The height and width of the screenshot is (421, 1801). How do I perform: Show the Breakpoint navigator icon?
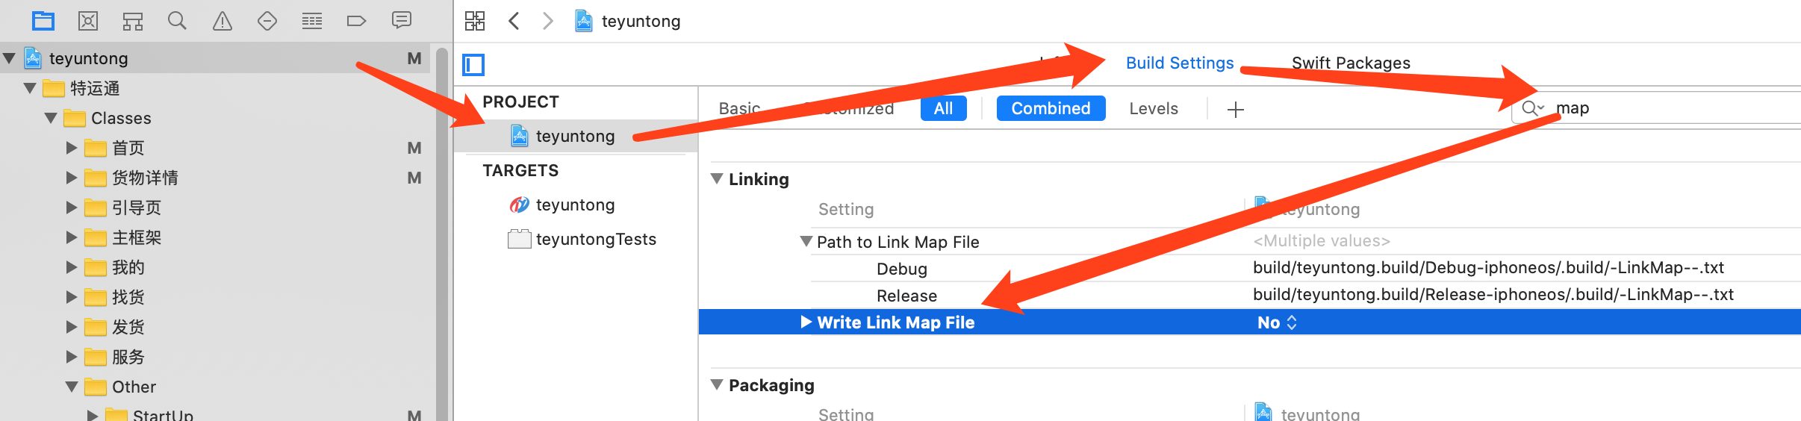pyautogui.click(x=356, y=21)
